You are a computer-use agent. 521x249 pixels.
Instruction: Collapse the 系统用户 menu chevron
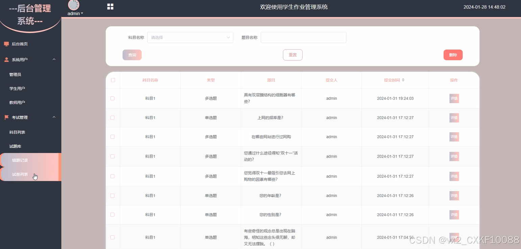[54, 59]
